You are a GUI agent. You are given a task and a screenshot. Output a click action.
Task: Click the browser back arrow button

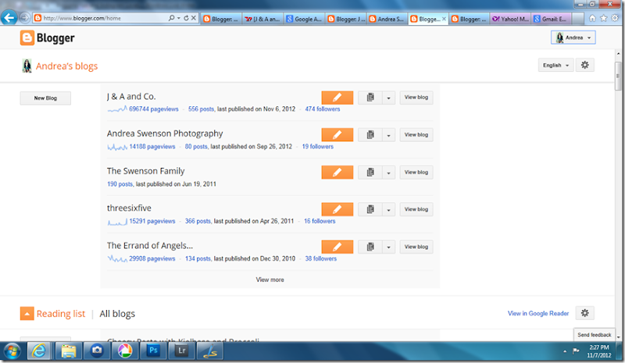9,17
